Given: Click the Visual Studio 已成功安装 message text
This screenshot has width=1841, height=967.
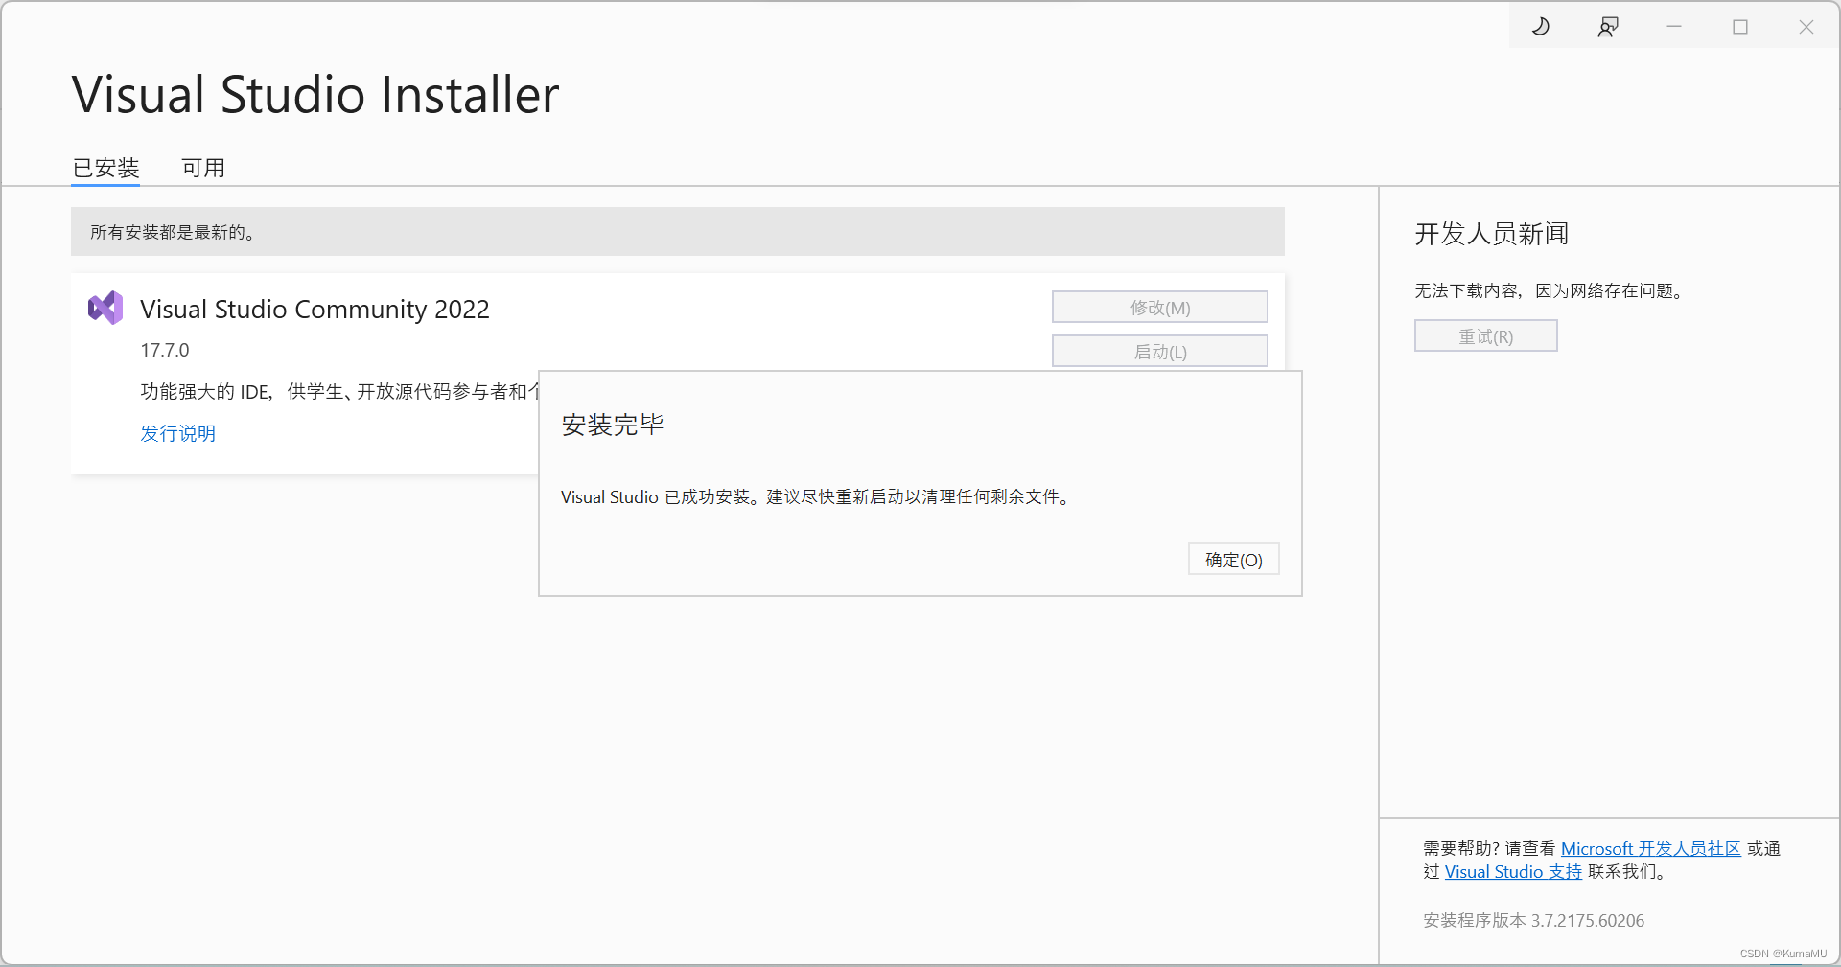Looking at the screenshot, I should point(816,496).
